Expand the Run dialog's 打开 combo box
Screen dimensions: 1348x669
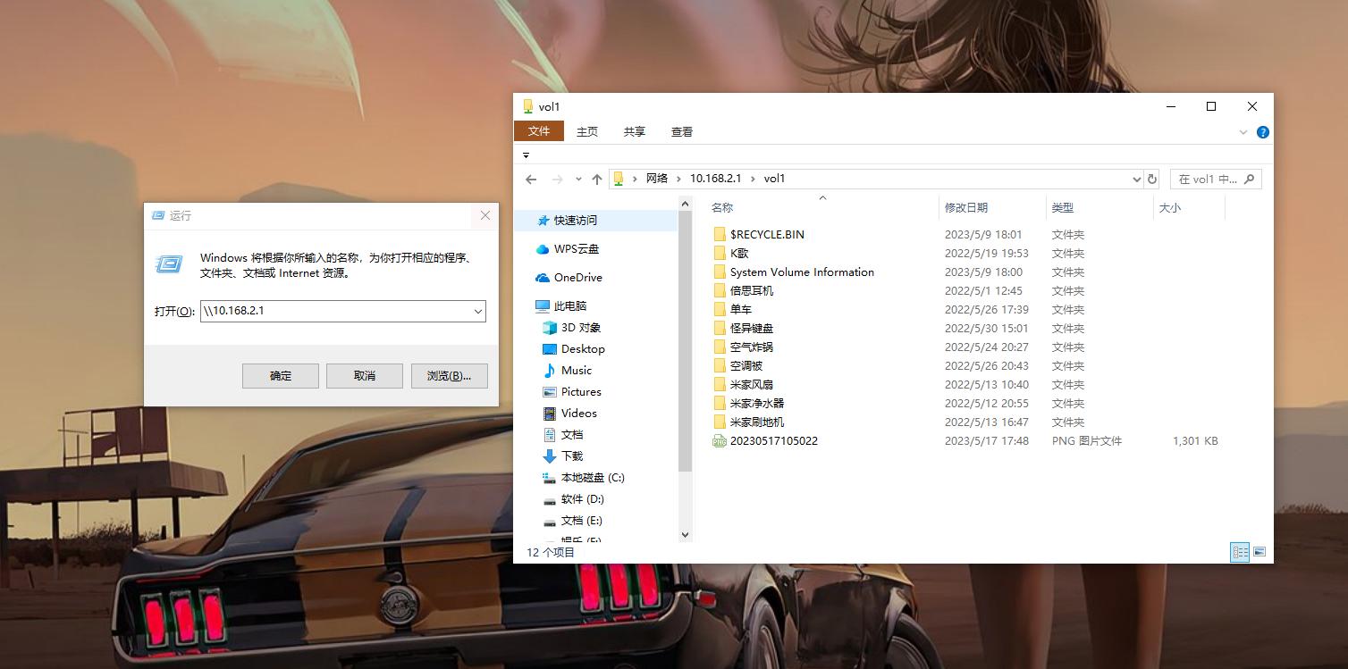pos(476,311)
